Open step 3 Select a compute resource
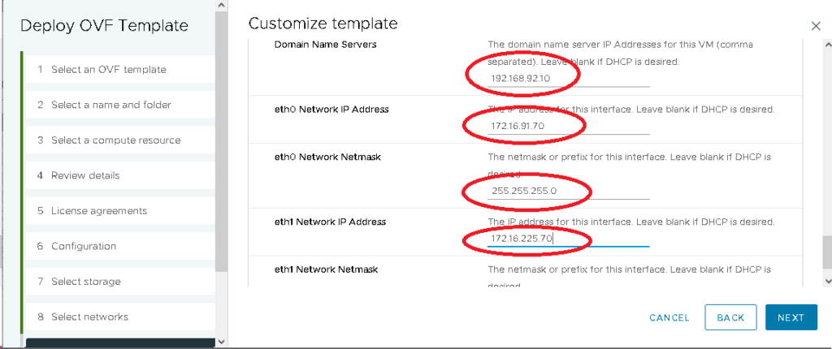This screenshot has width=832, height=349. pos(115,140)
